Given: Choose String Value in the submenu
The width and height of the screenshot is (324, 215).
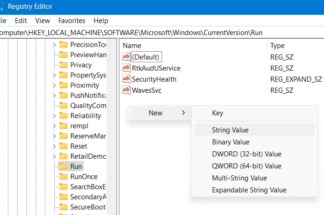Looking at the screenshot, I should (255, 130).
